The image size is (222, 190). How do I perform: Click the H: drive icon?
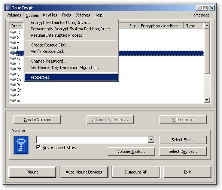point(13,43)
